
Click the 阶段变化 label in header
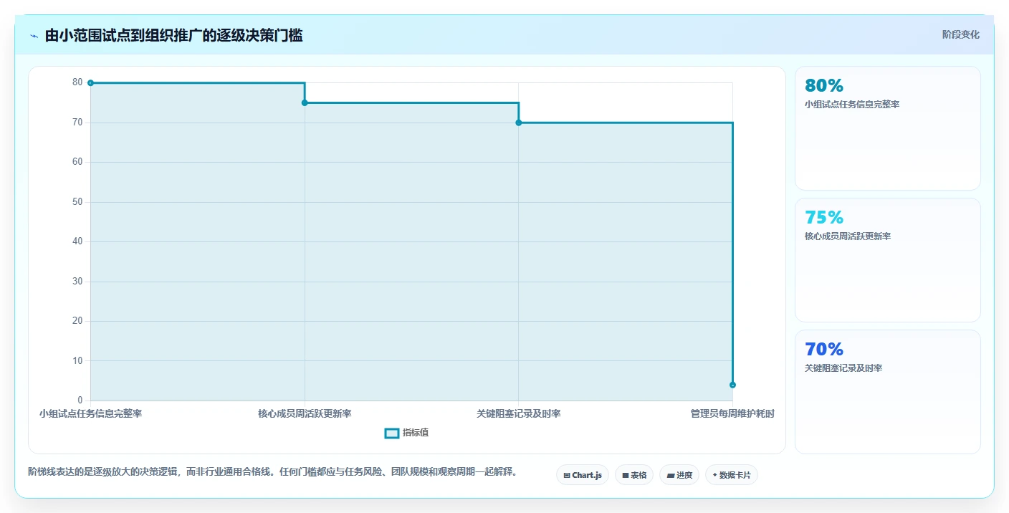click(x=960, y=34)
